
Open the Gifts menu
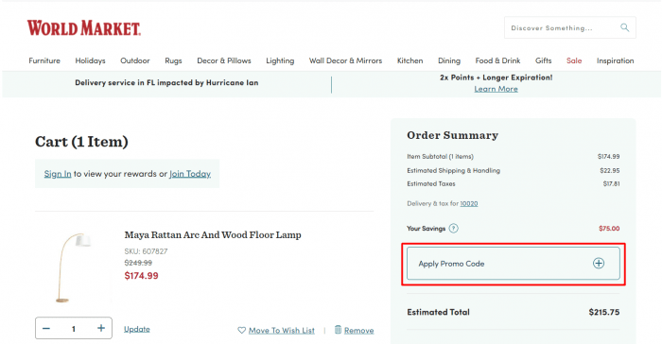pyautogui.click(x=544, y=60)
